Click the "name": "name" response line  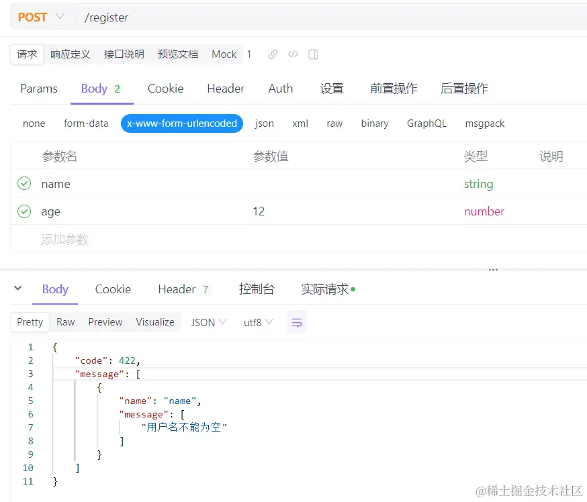161,401
